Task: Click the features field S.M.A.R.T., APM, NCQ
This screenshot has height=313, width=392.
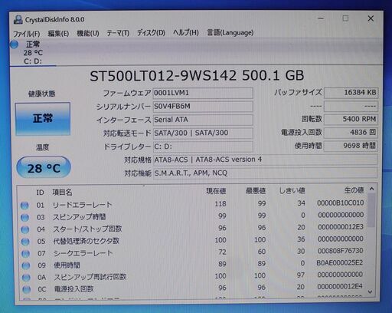Action: 265,173
